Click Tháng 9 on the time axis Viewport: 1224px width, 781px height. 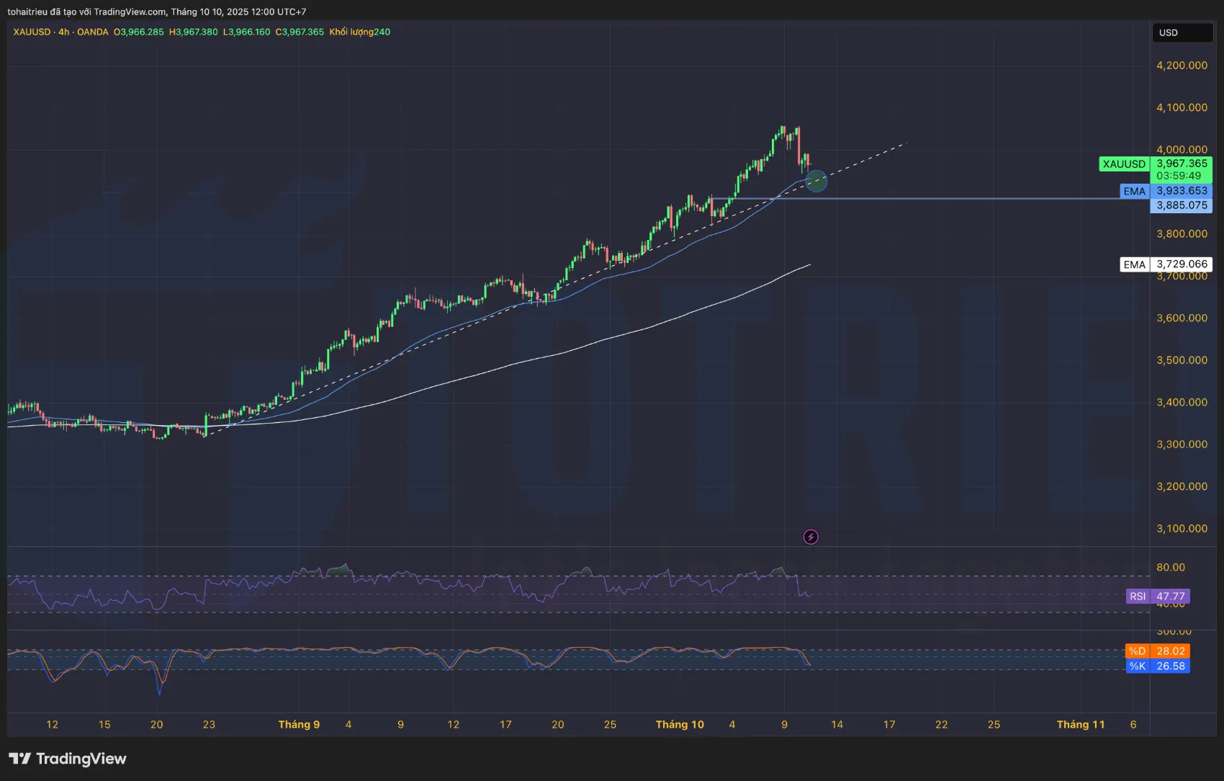(x=299, y=725)
